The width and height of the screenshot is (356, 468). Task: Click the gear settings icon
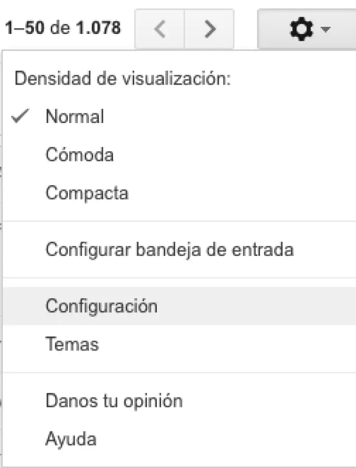tap(301, 29)
